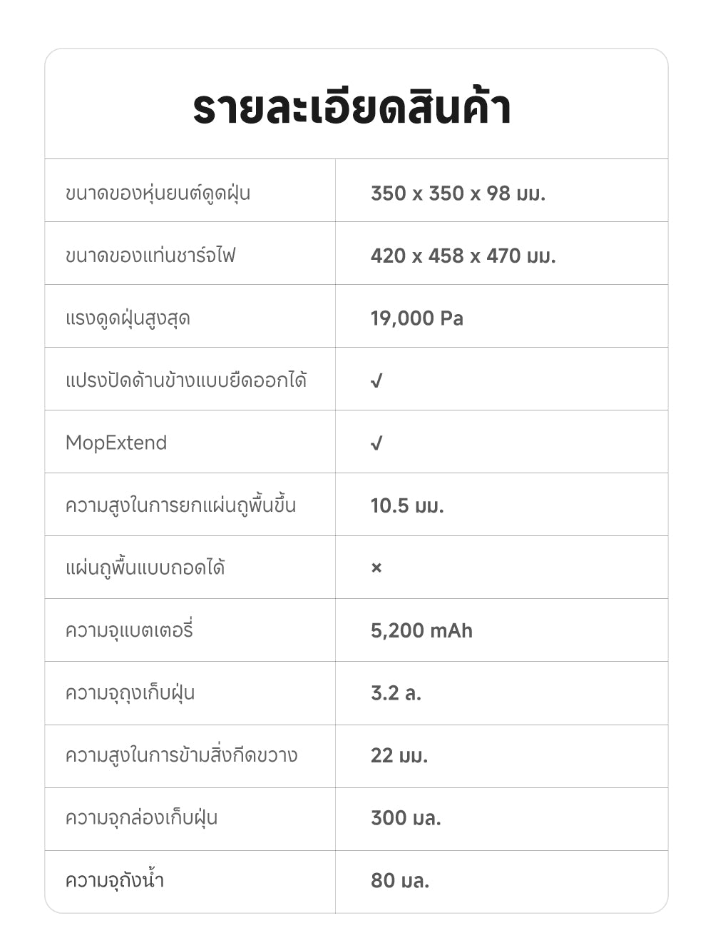Screen dimensions: 713x943
Task: Click the ความจุกล่องเก็บฝุ่น label
Action: tap(141, 817)
